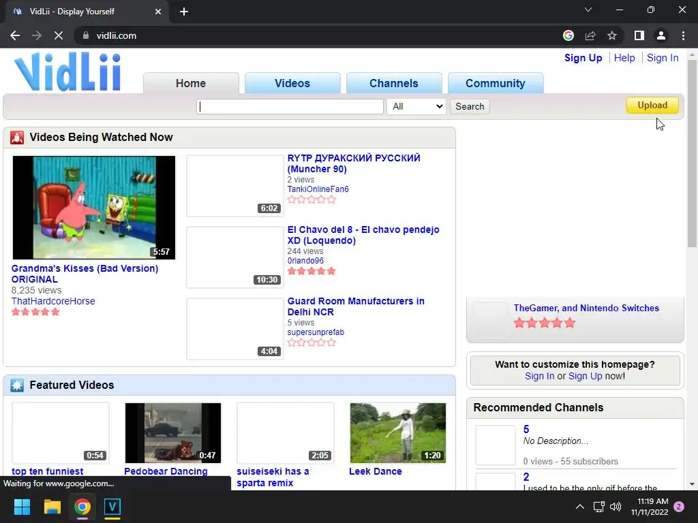Open a new browser tab
This screenshot has width=698, height=523.
click(184, 12)
